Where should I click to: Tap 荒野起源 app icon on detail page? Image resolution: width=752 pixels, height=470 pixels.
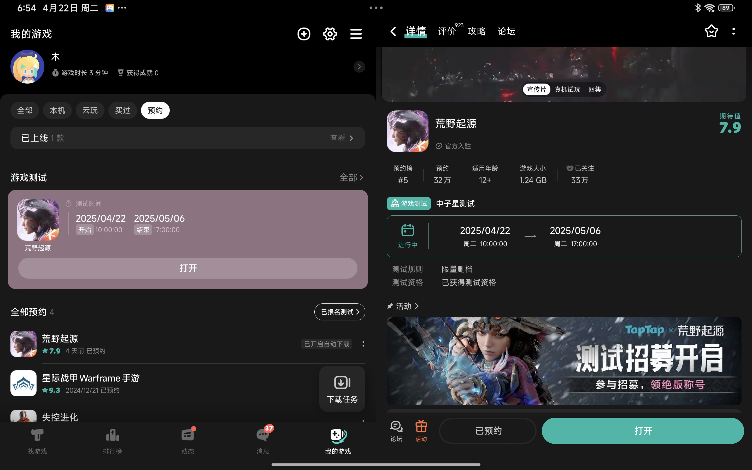(x=407, y=131)
